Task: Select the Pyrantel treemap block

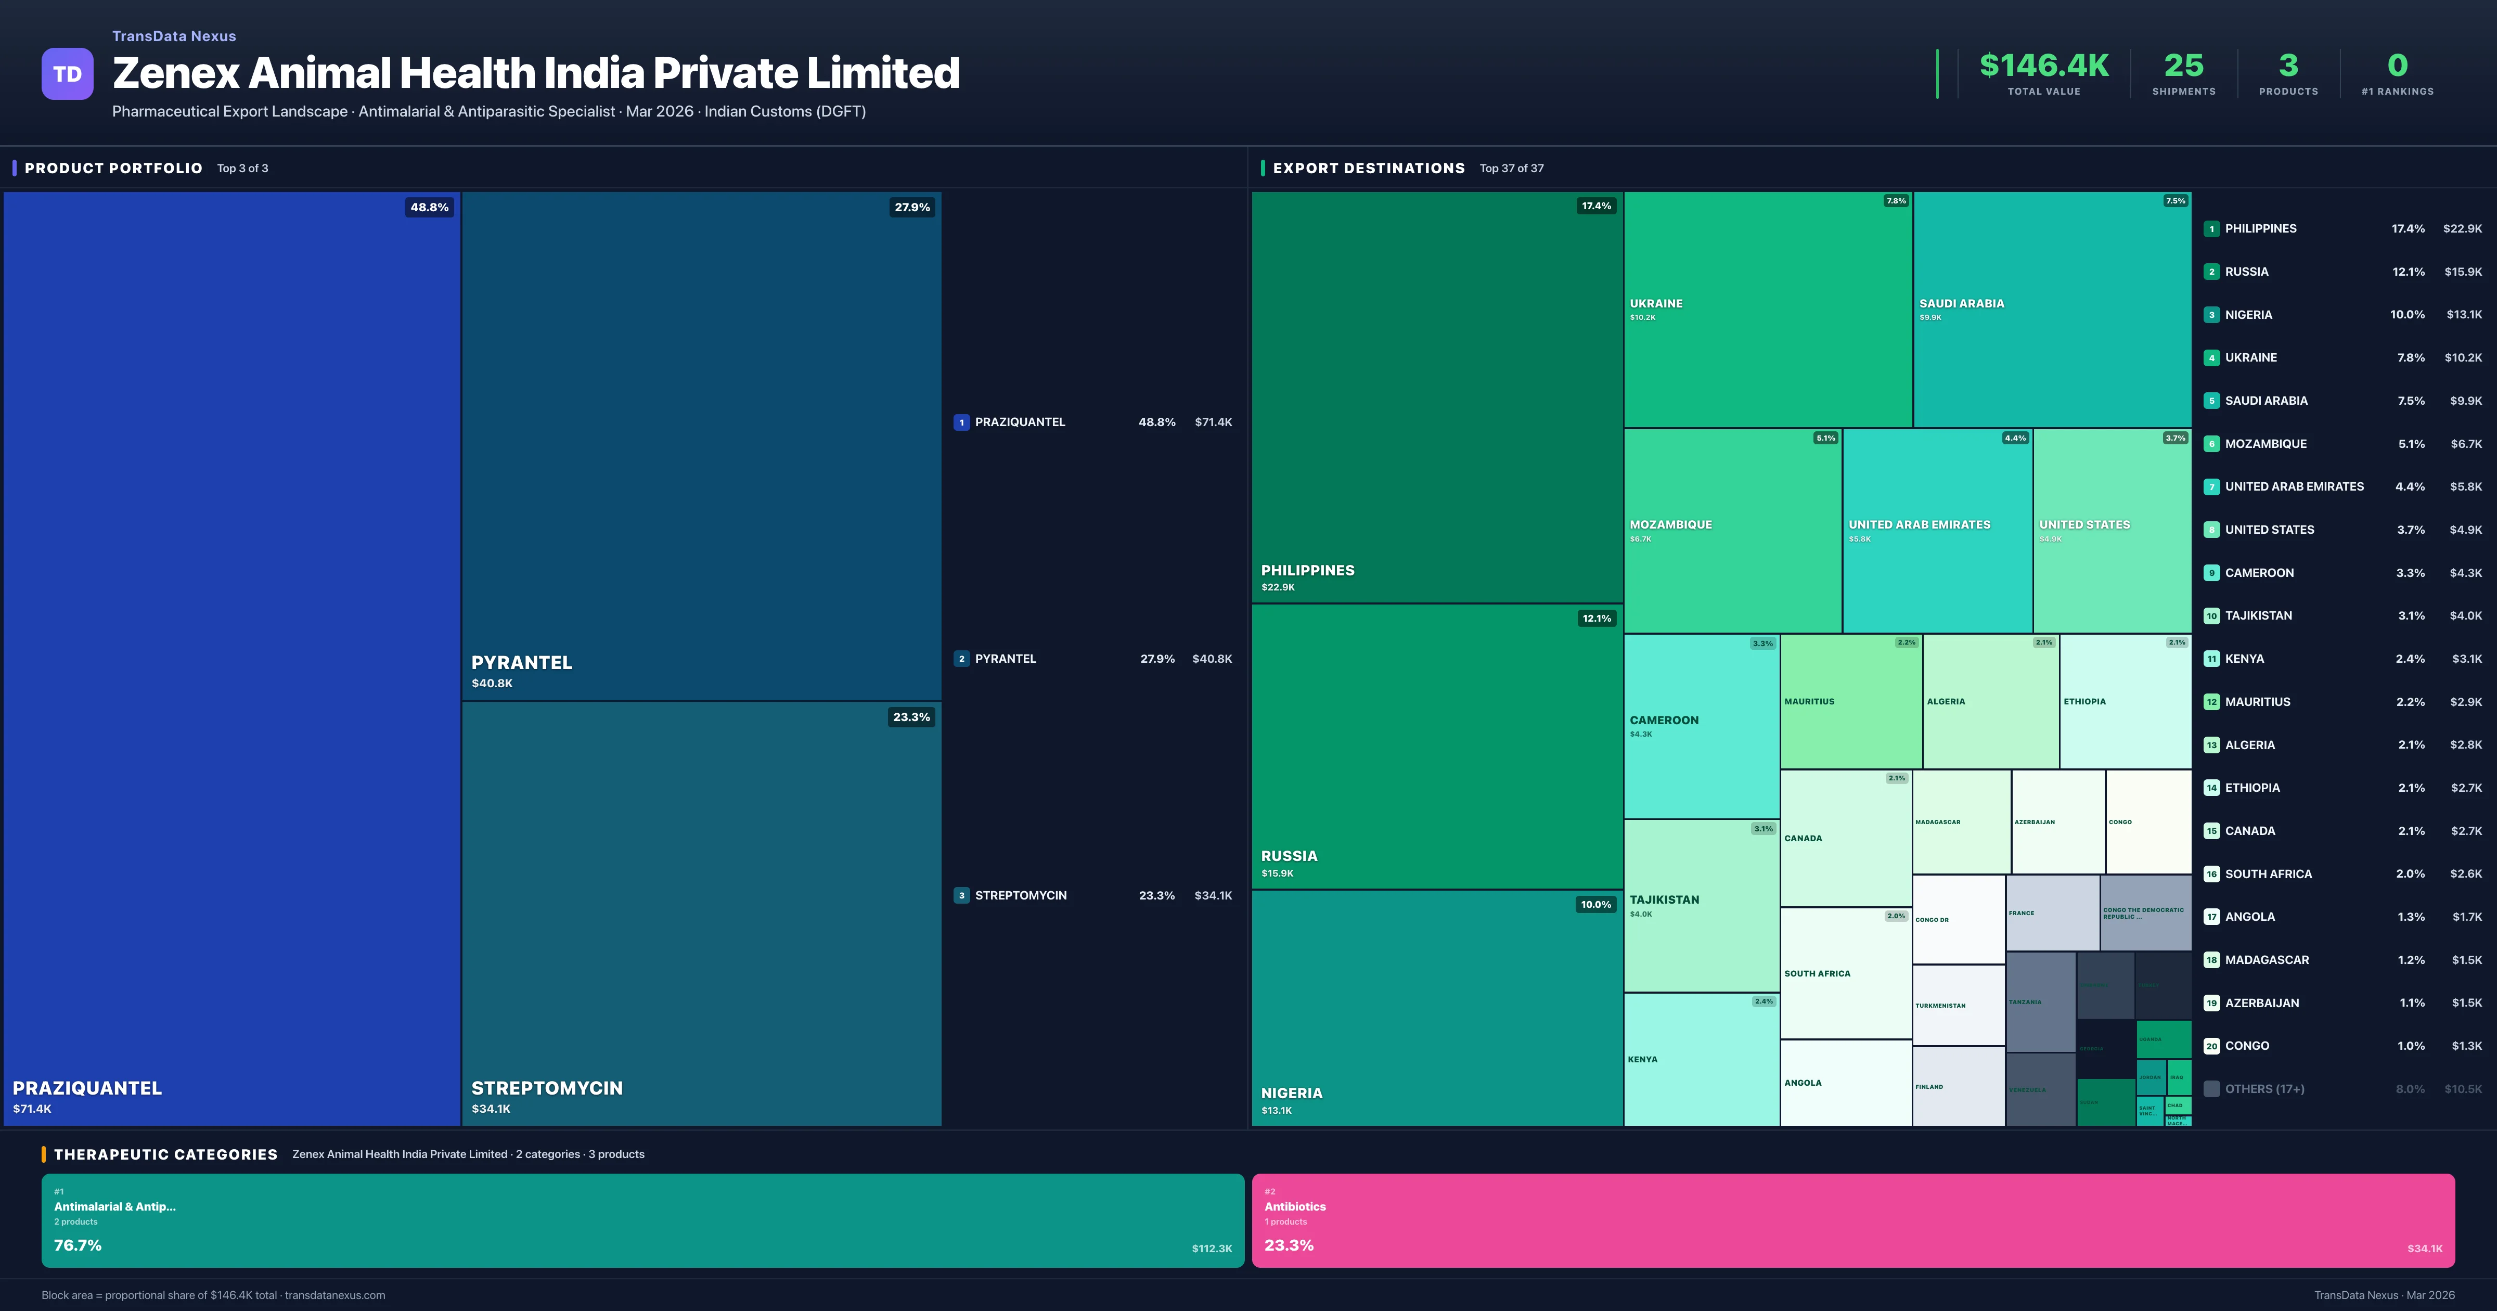Action: point(701,446)
